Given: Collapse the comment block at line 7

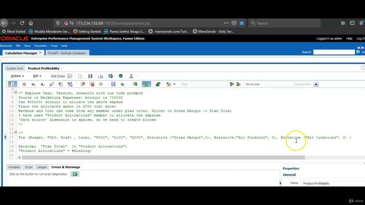Looking at the screenshot, I should tap(15, 92).
